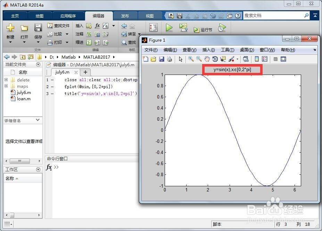Screen dimensions: 322x231
Task: Click the Save (保存) disk icon
Action: pos(38,28)
